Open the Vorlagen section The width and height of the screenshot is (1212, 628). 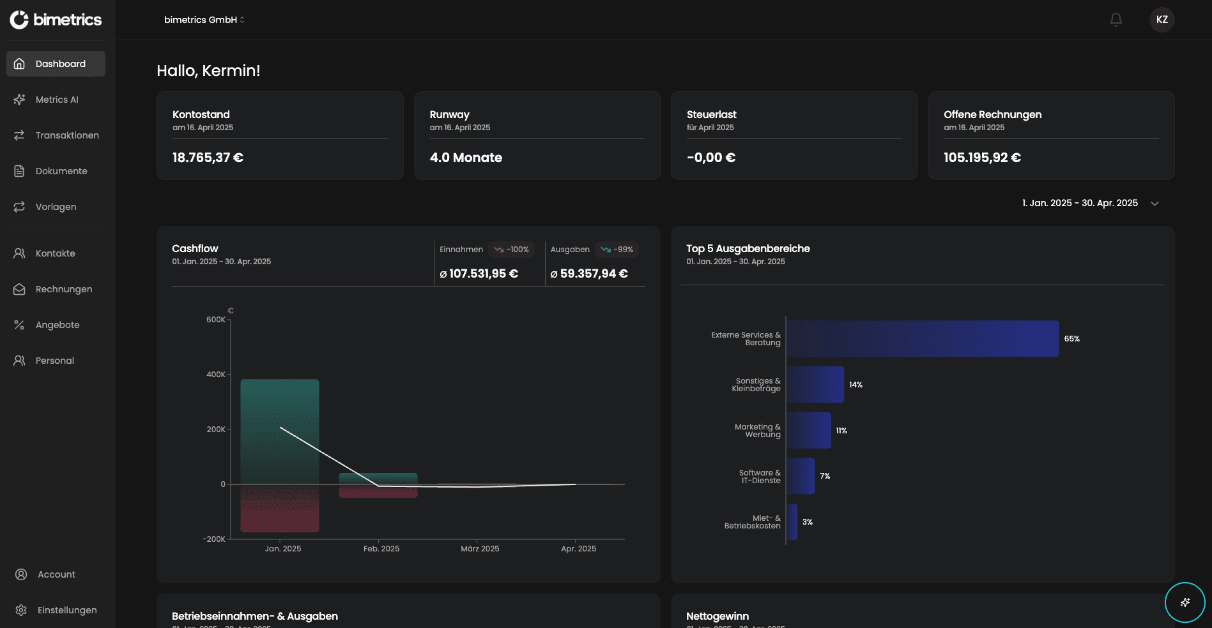click(x=19, y=207)
